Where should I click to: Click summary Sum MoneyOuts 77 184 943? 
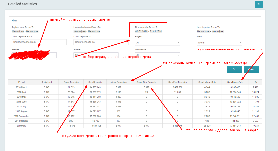point(235,126)
